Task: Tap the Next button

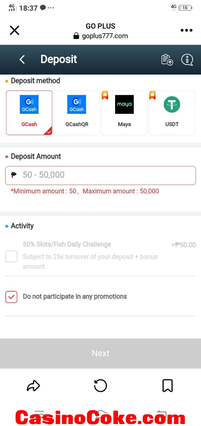Action: (100, 353)
